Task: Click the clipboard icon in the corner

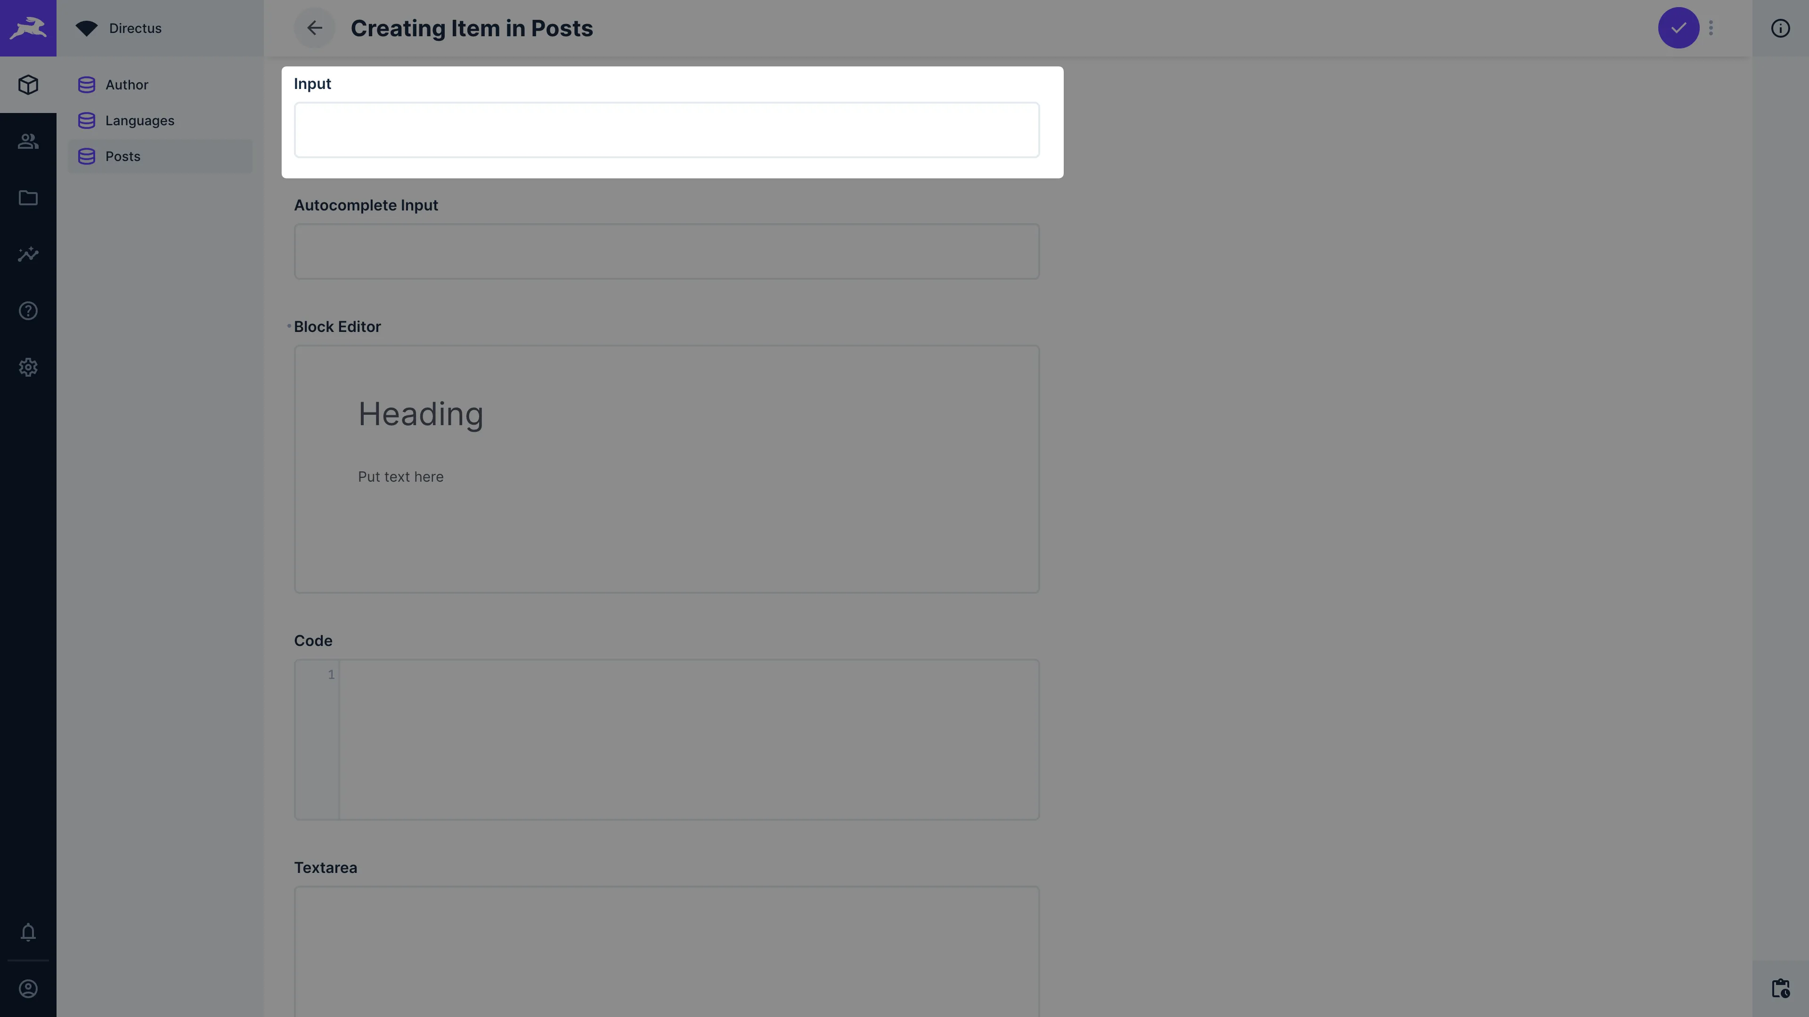Action: (1782, 988)
